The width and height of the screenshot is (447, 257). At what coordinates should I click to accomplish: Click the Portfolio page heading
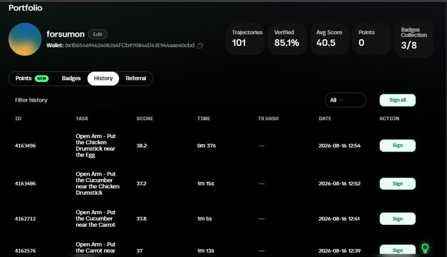[26, 8]
